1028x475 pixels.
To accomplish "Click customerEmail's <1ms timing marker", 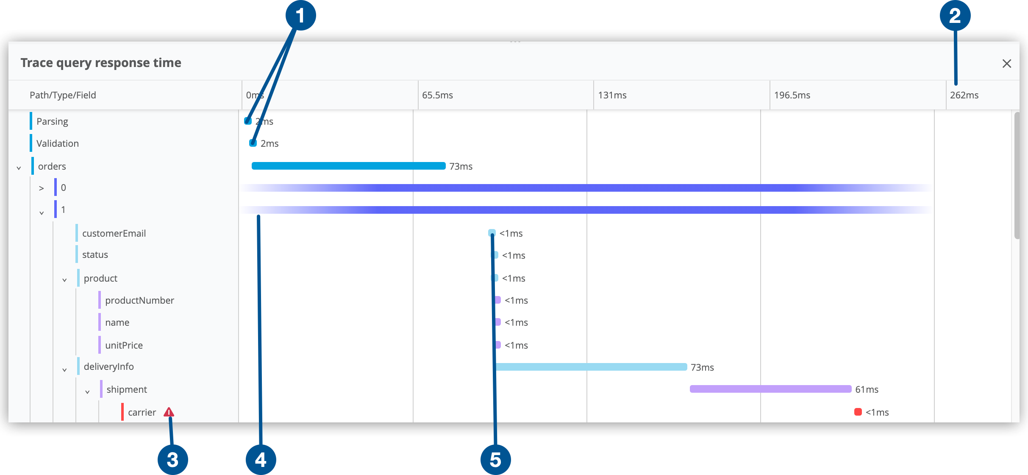I will (x=492, y=233).
